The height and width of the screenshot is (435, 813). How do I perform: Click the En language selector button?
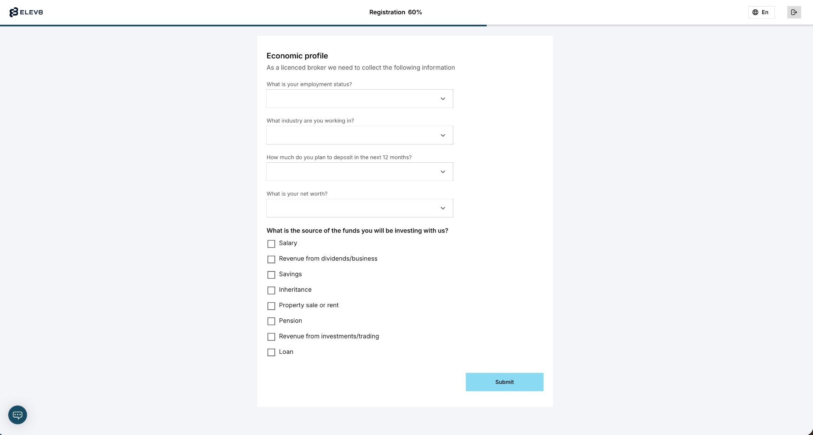click(x=761, y=12)
